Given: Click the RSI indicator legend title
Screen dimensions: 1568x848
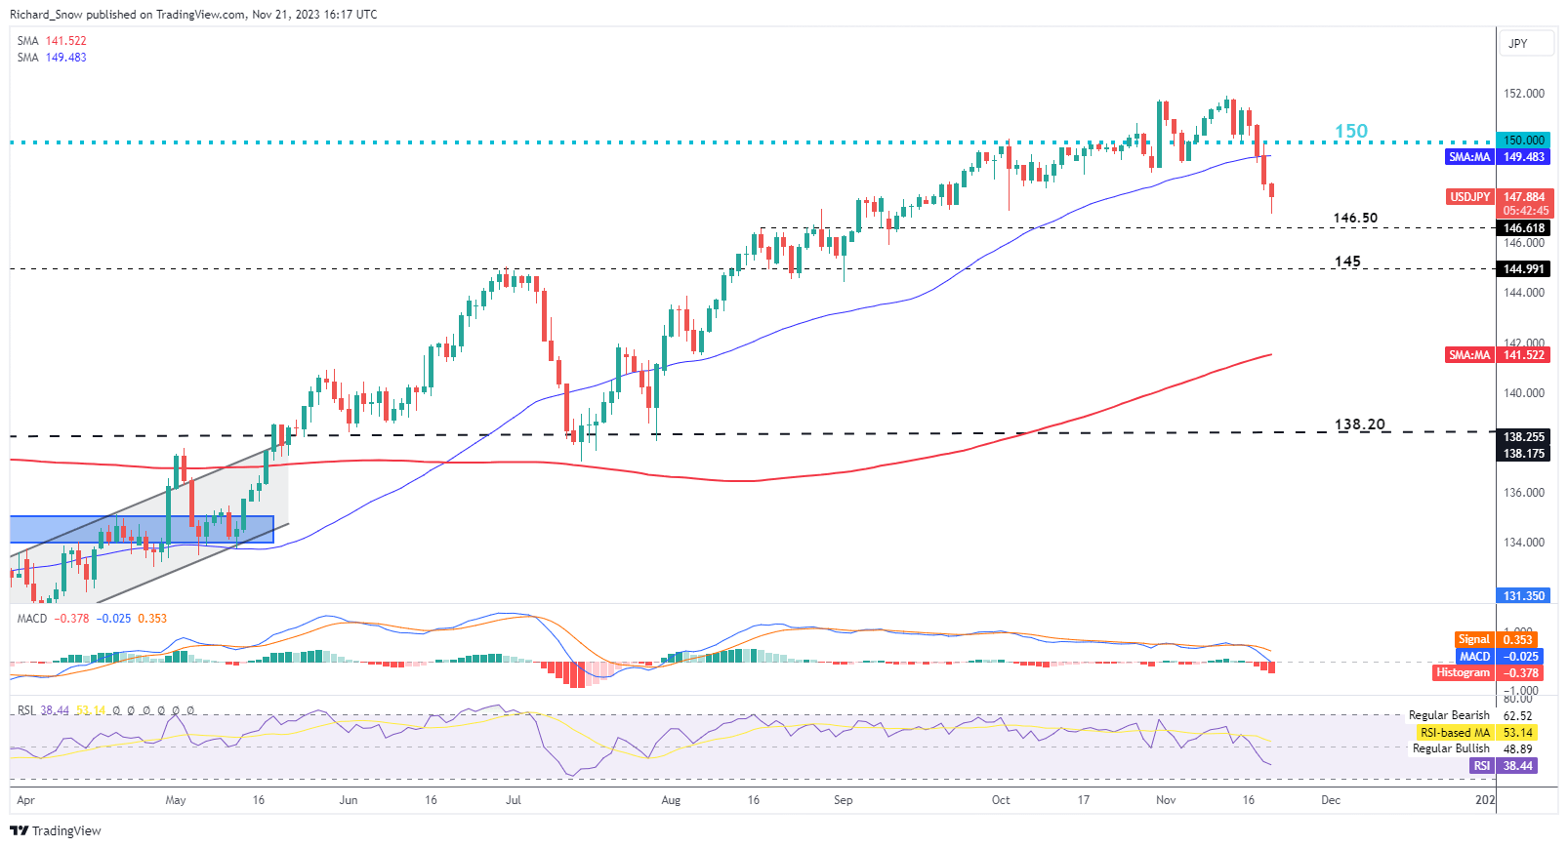Looking at the screenshot, I should click(25, 710).
